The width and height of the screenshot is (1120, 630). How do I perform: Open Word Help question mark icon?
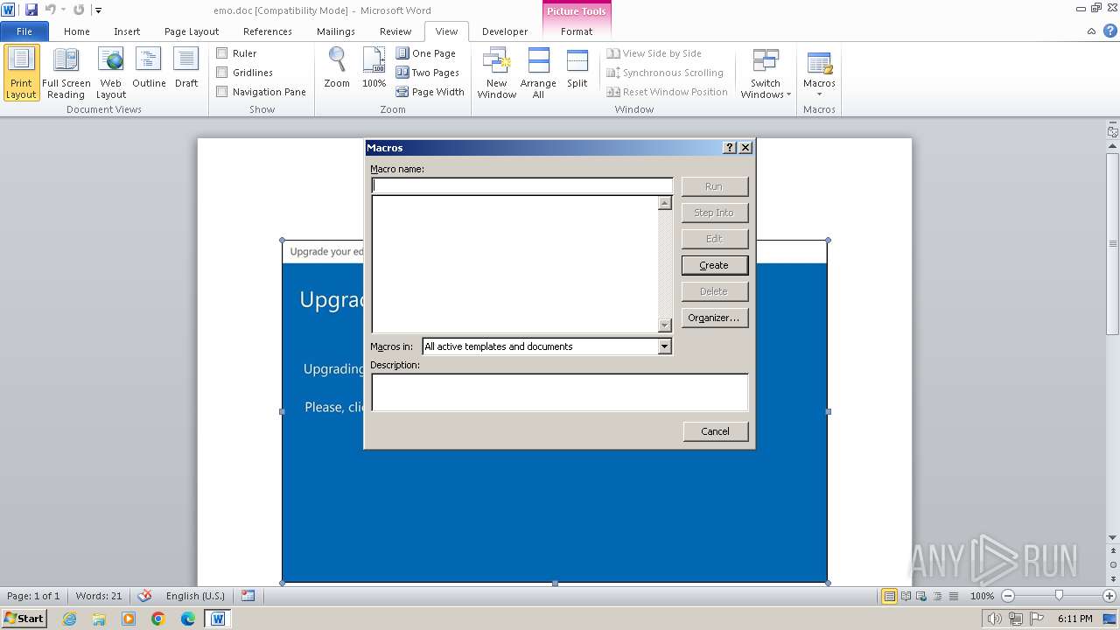point(1109,31)
